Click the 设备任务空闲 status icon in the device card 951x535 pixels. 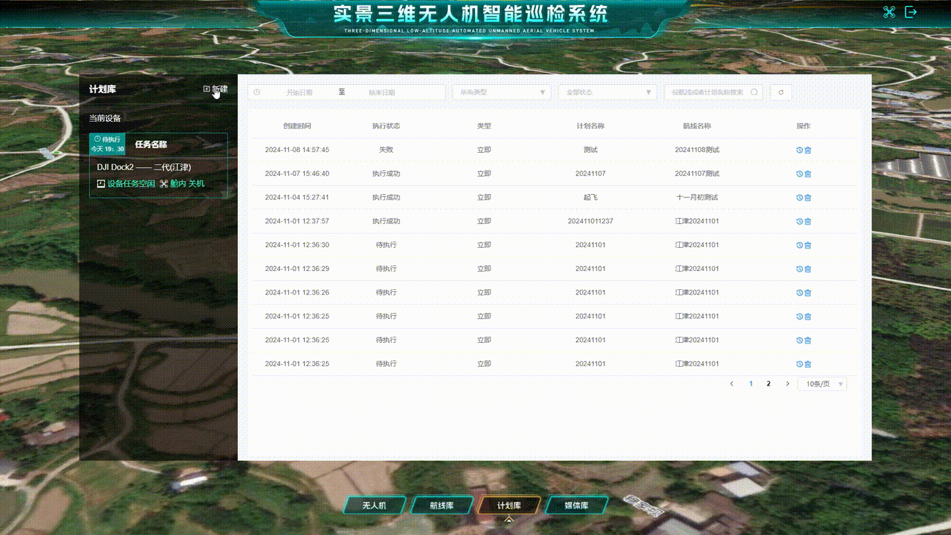coord(101,184)
